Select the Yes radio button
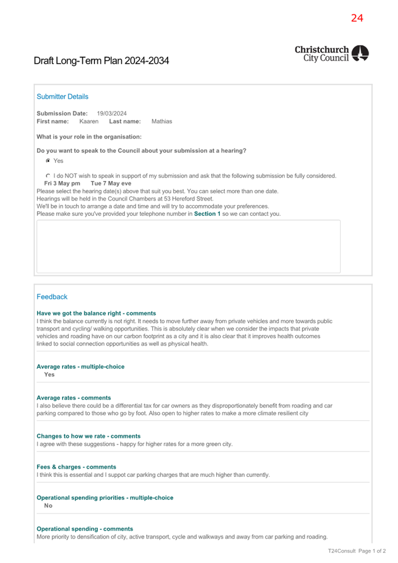The image size is (398, 563). pos(48,161)
